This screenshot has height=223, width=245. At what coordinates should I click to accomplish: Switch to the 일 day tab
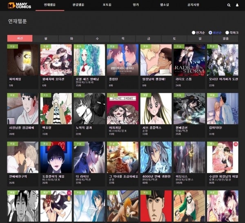coord(200,39)
